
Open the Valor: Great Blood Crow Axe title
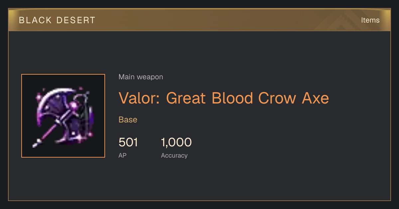(224, 98)
